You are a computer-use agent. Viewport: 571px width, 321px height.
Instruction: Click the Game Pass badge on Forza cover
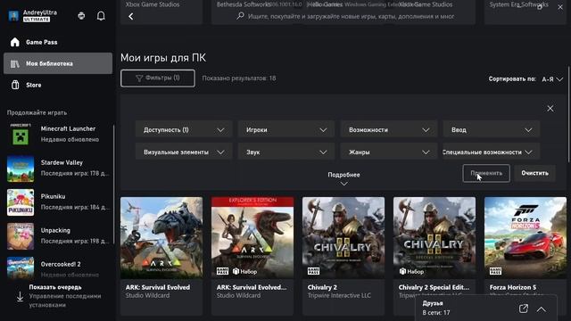coord(495,271)
